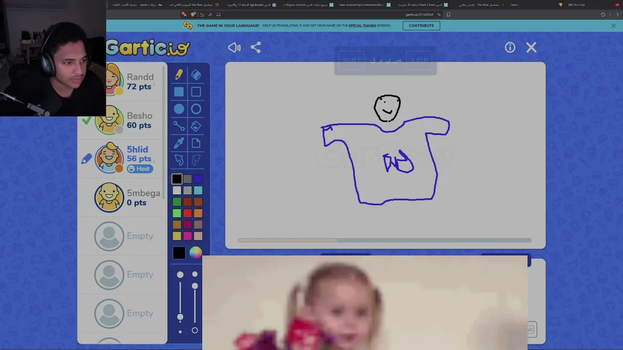Image resolution: width=623 pixels, height=350 pixels.
Task: Reload the page in the browser
Action: (x=603, y=15)
